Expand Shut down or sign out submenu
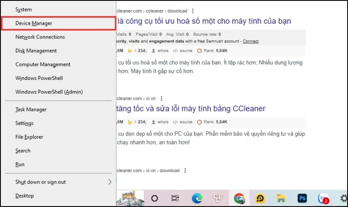348x207 pixels. [58, 182]
